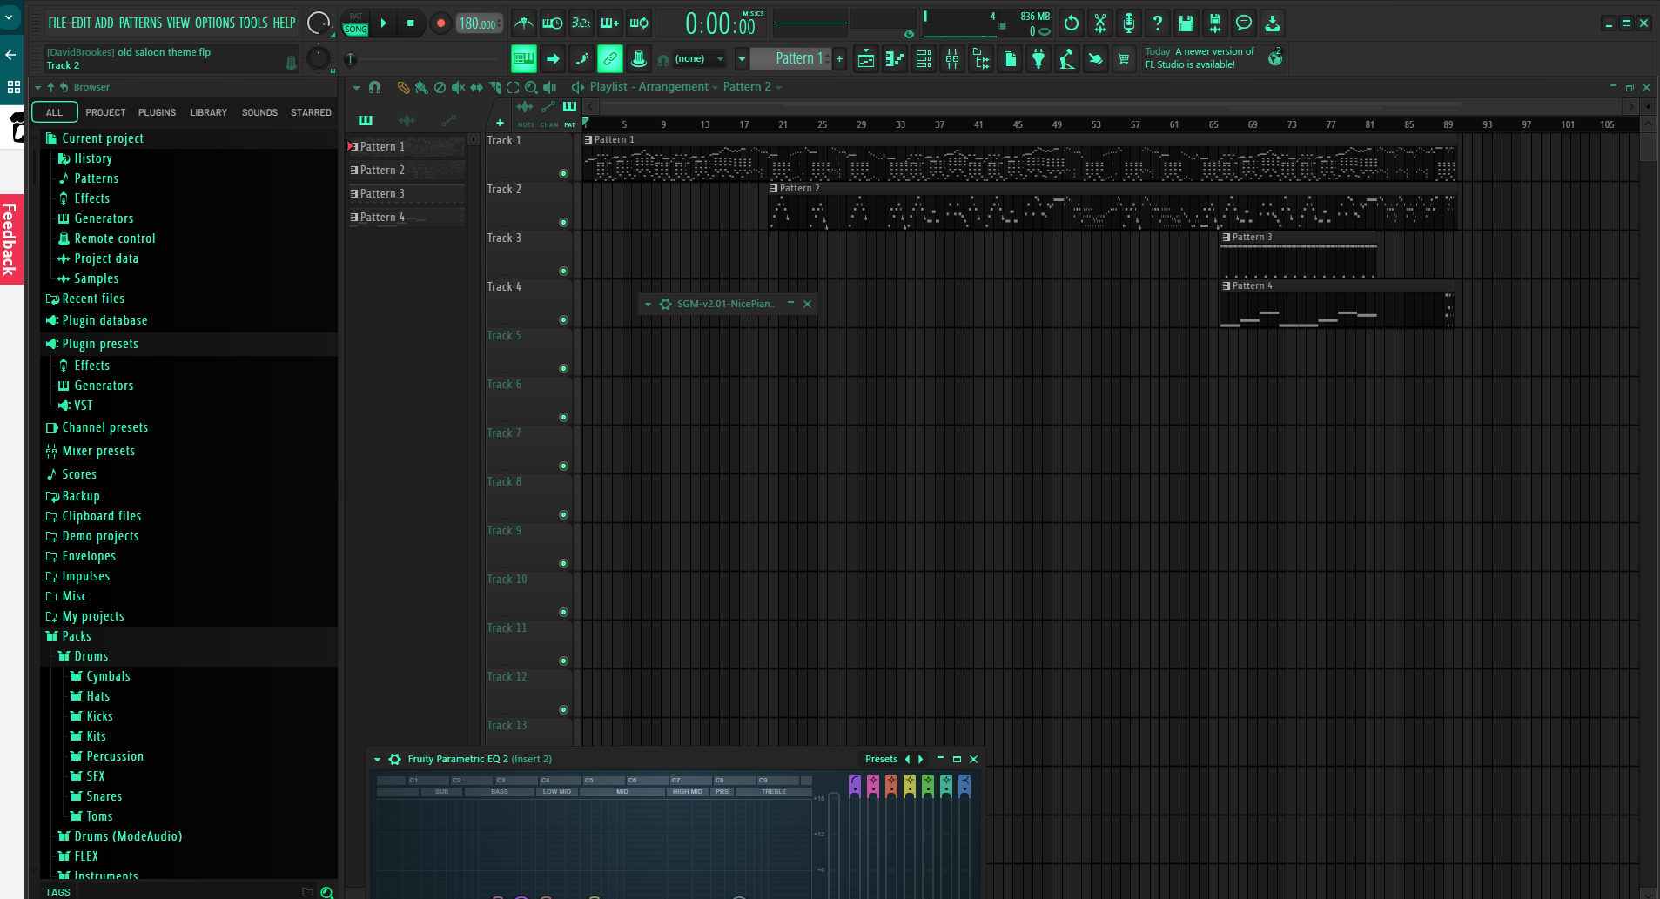Image resolution: width=1660 pixels, height=899 pixels.
Task: Toggle countdown before recording
Action: coord(581,23)
